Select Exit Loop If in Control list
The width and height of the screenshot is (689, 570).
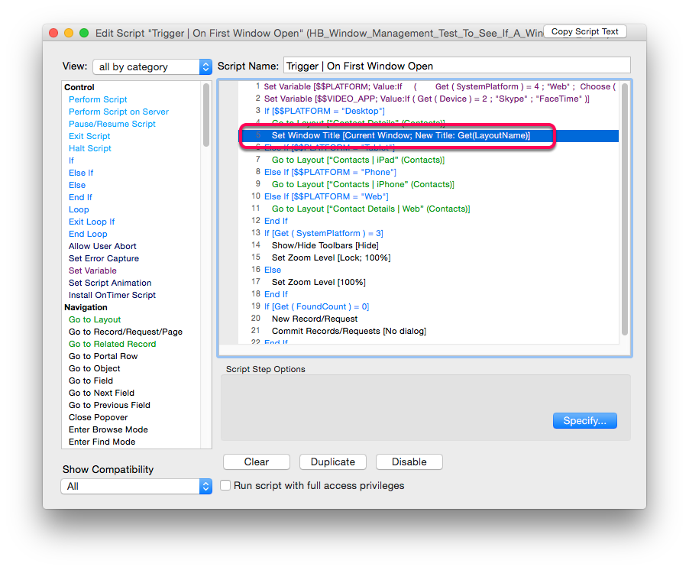pos(92,222)
